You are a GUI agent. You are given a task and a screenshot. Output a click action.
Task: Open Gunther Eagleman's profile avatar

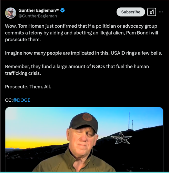tap(11, 13)
